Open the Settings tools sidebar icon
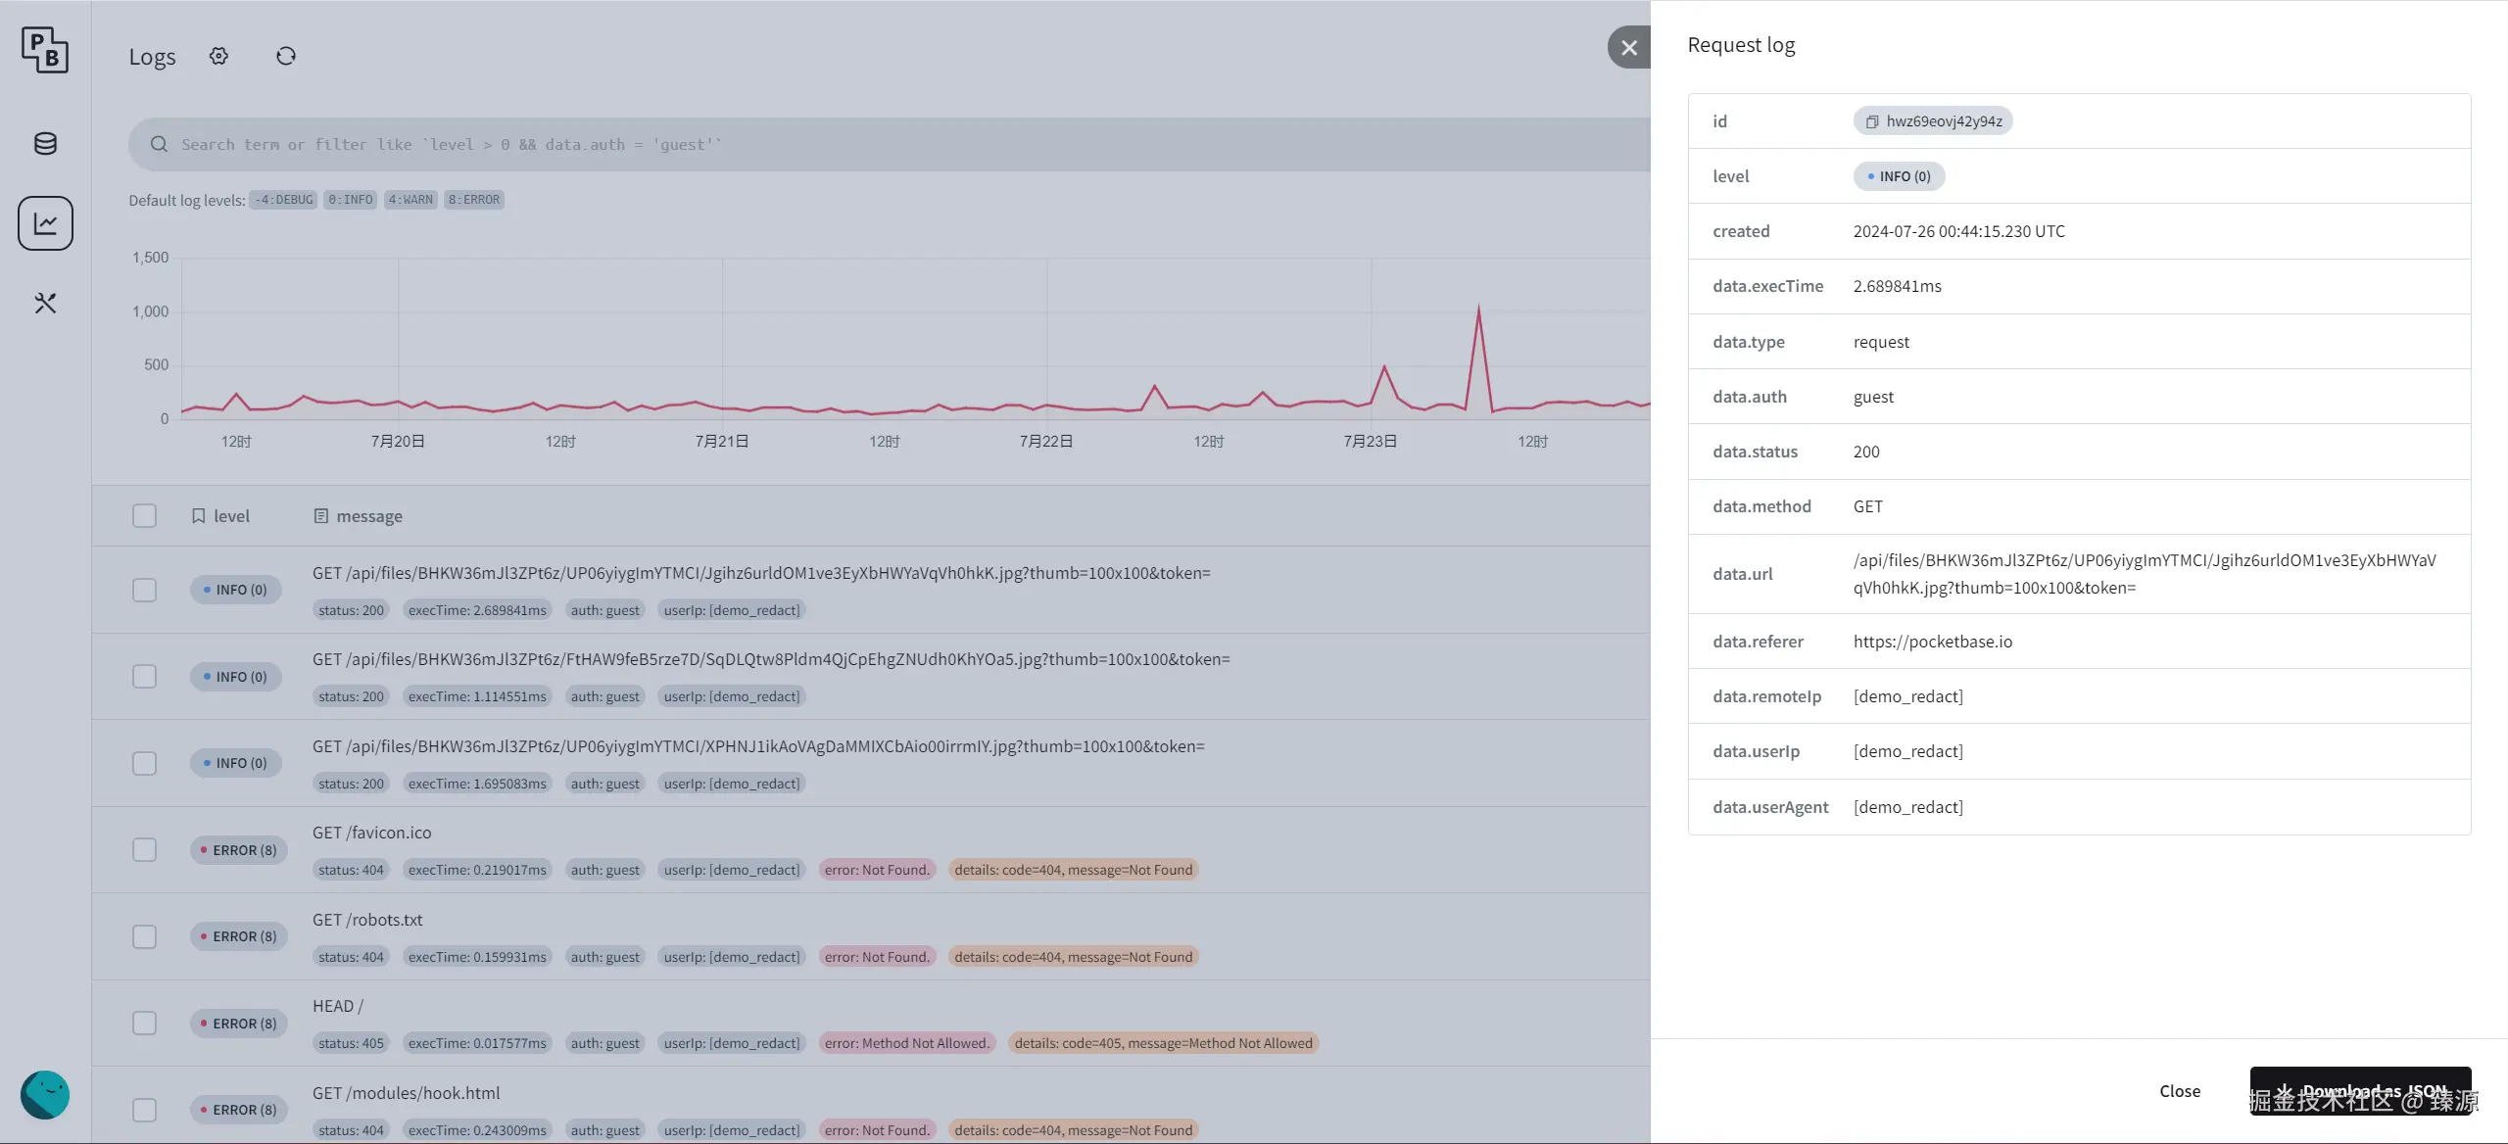2508x1144 pixels. pos(45,303)
